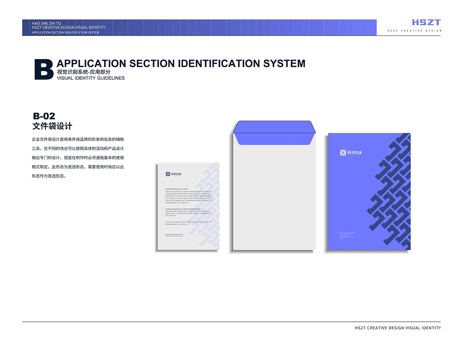Click the small text block on purple folder
463x342 pixels.
pos(347,235)
